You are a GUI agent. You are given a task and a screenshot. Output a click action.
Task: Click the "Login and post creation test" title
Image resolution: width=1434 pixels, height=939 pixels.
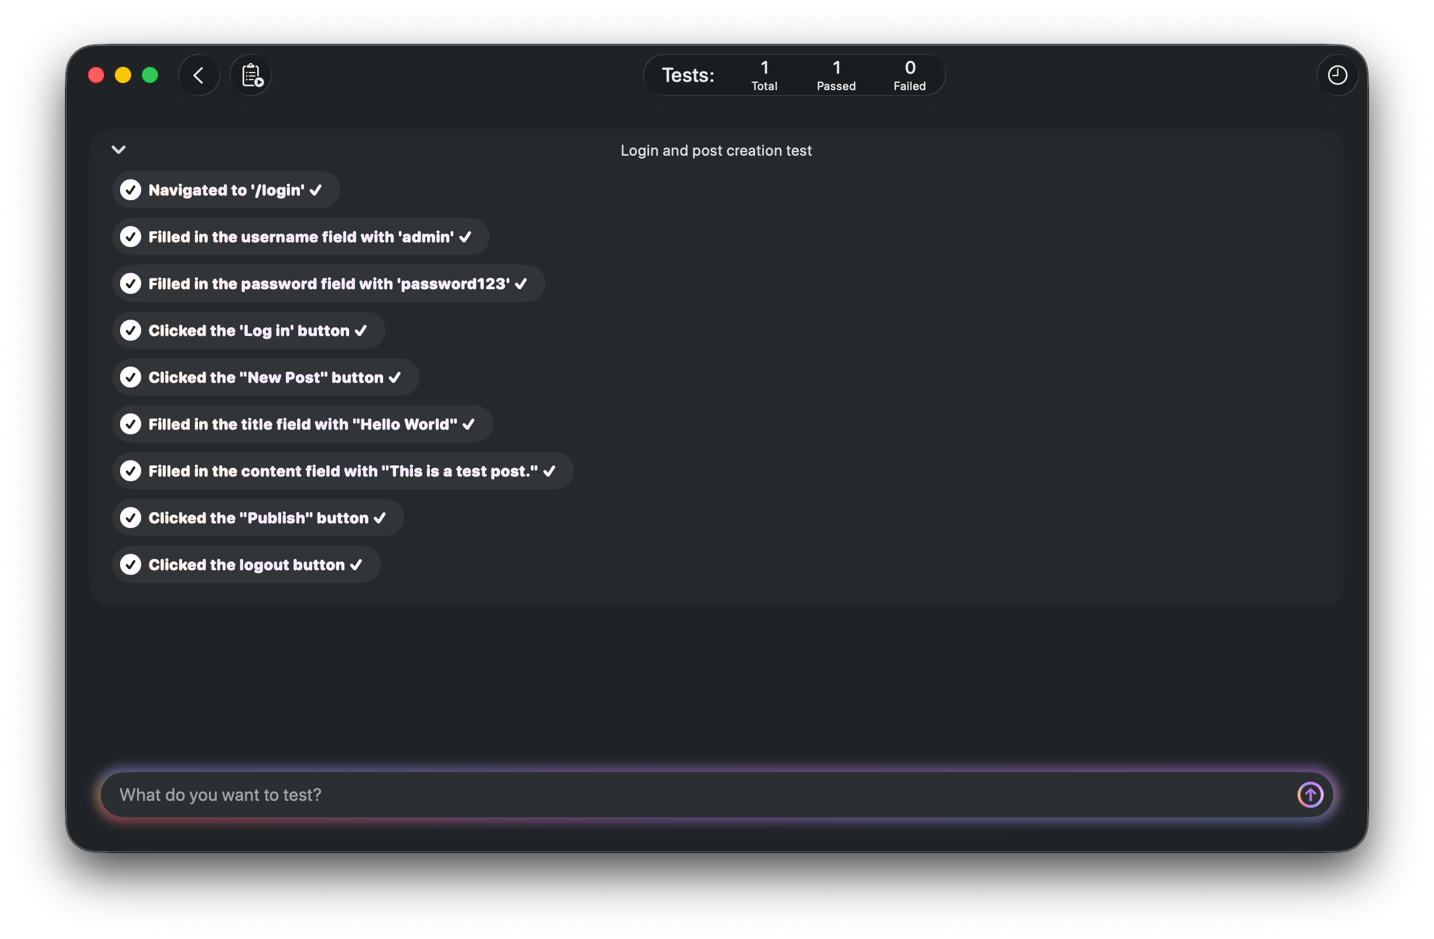point(716,150)
